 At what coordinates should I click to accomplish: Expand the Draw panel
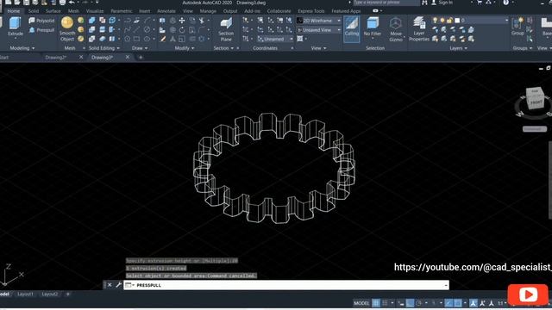(x=140, y=48)
